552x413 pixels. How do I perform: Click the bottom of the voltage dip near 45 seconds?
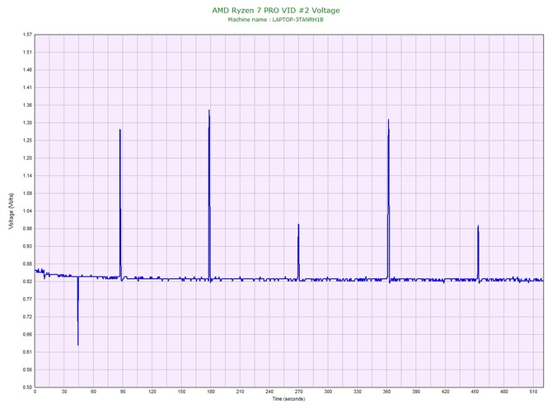pyautogui.click(x=78, y=345)
